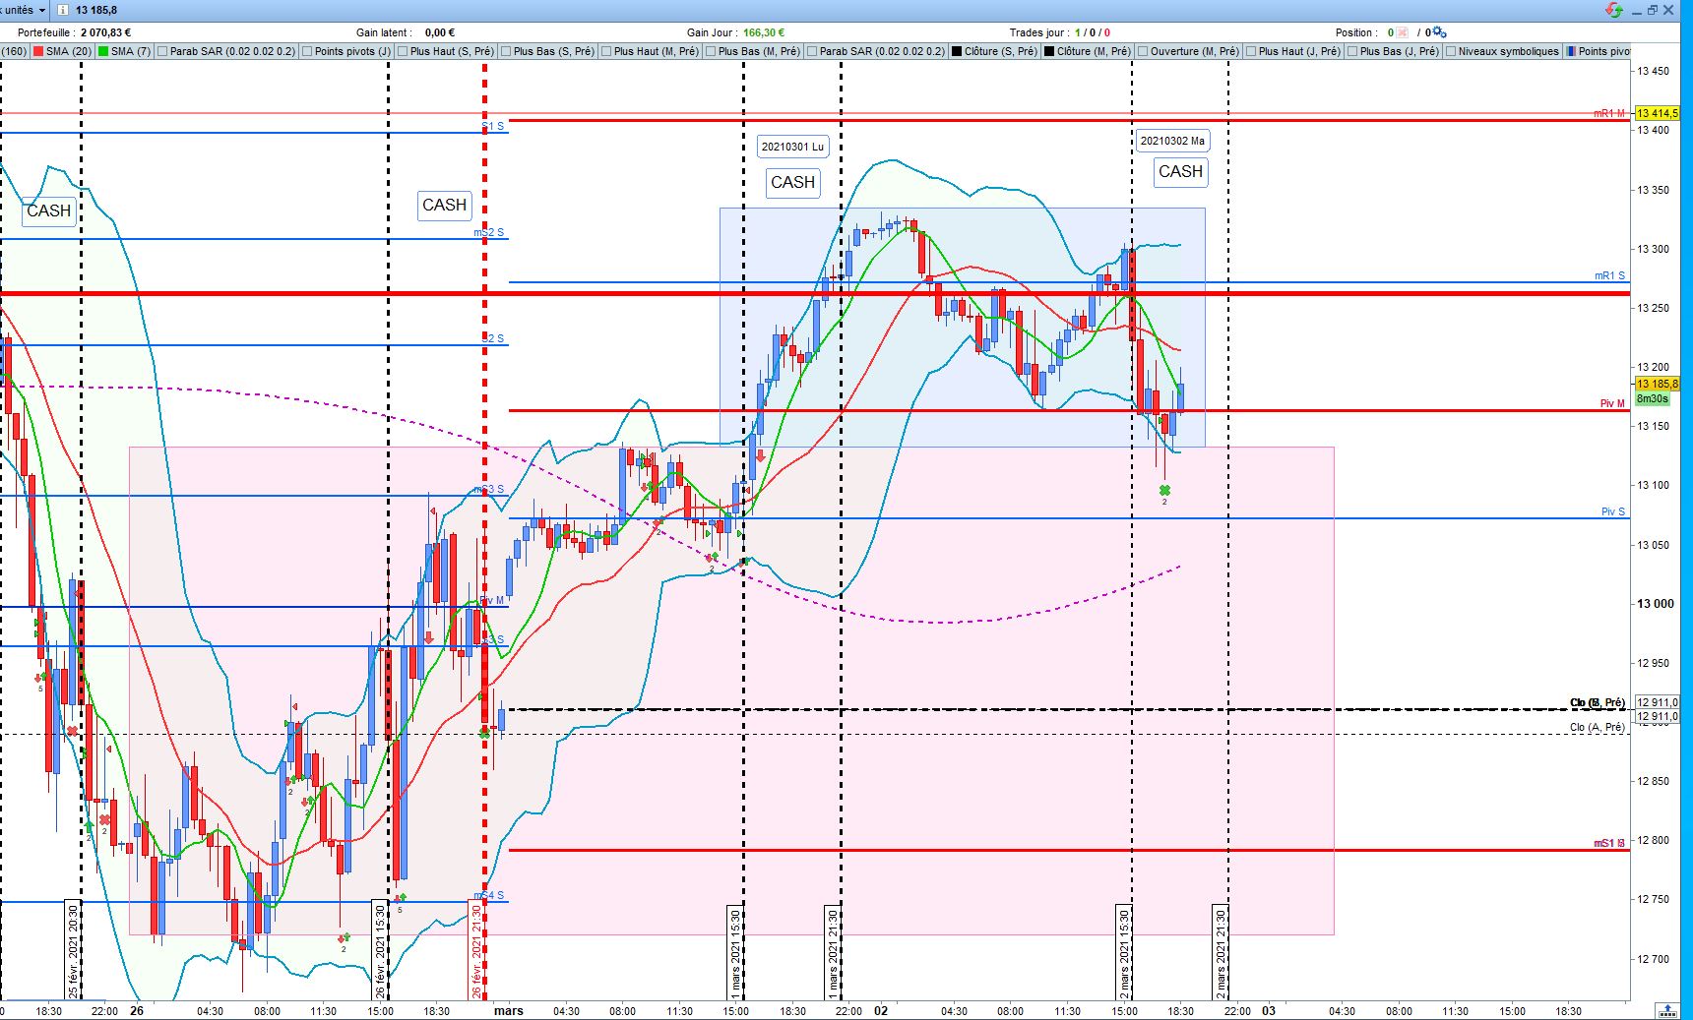Select the Clôture (M, Pré) indicator label
The width and height of the screenshot is (1693, 1020).
[1094, 51]
